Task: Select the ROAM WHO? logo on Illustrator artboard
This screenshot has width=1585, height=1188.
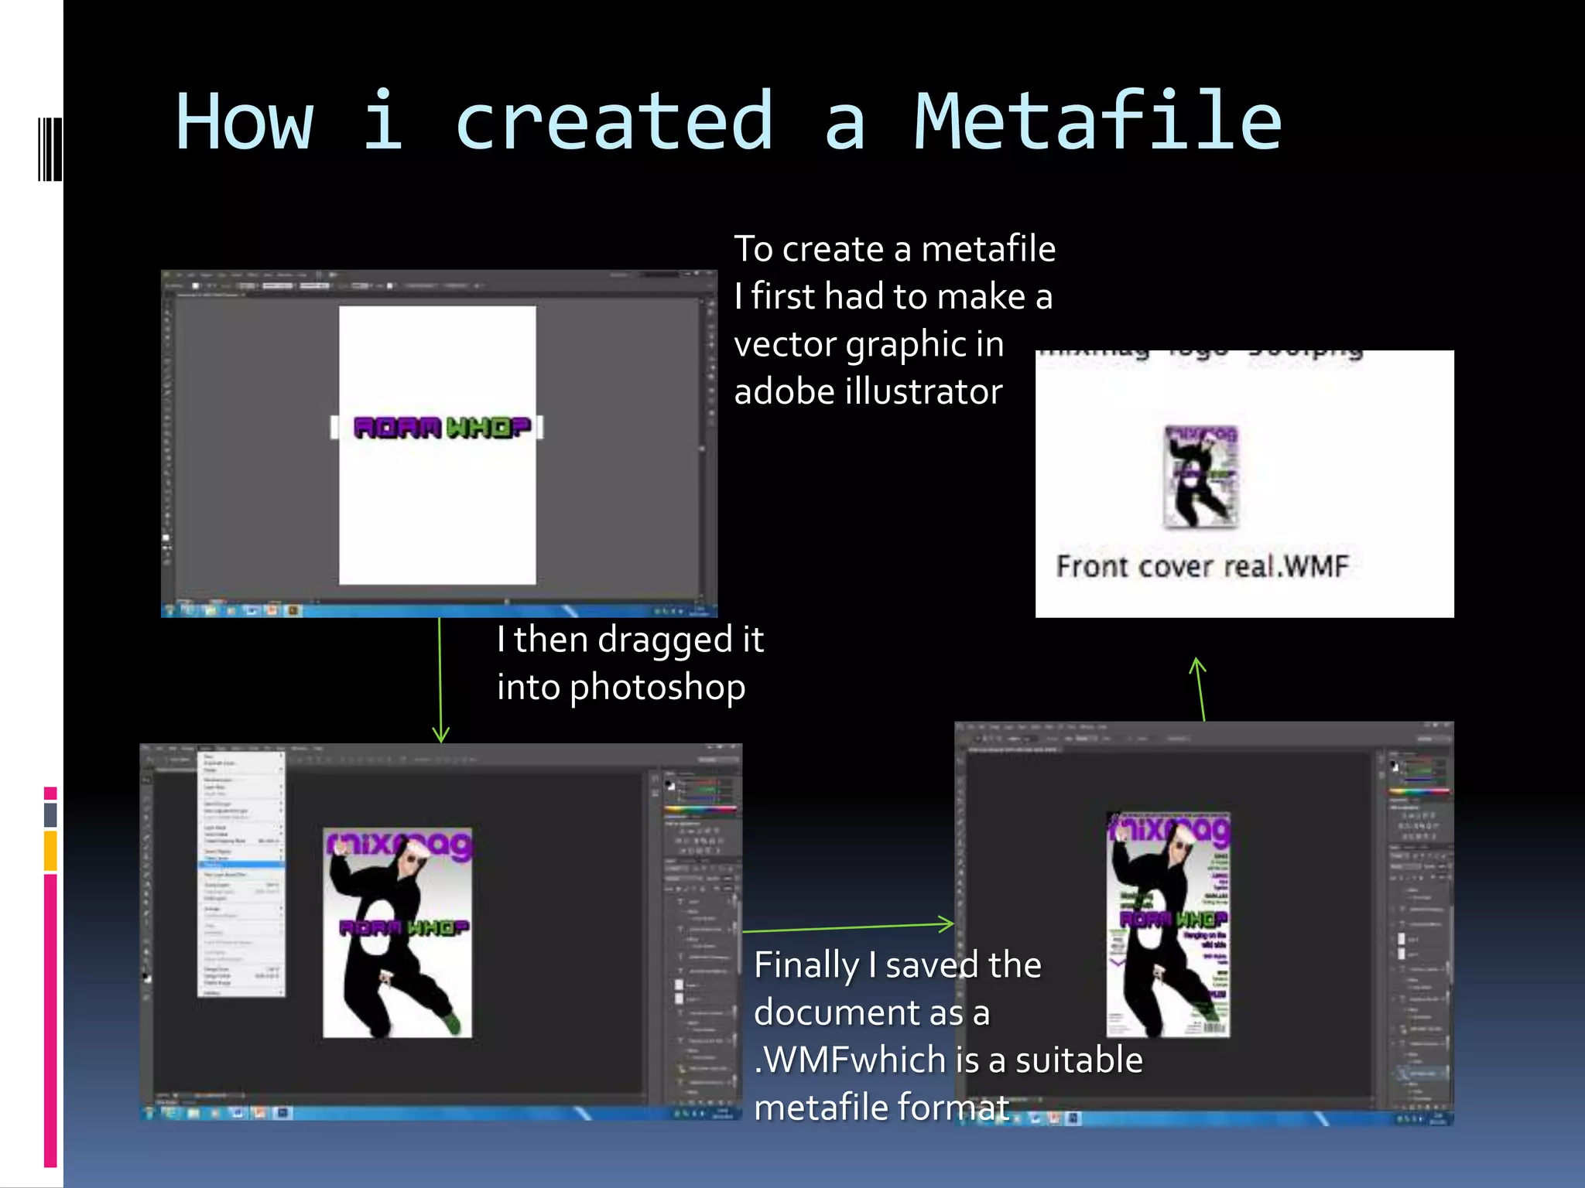Action: [442, 427]
